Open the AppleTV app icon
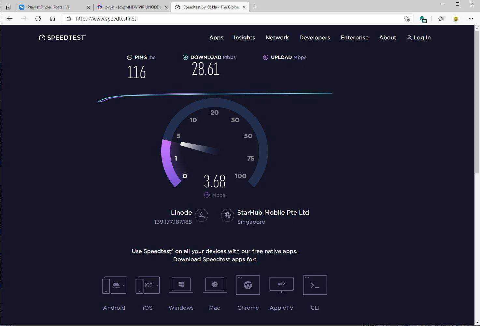The height and width of the screenshot is (326, 480). (x=281, y=285)
